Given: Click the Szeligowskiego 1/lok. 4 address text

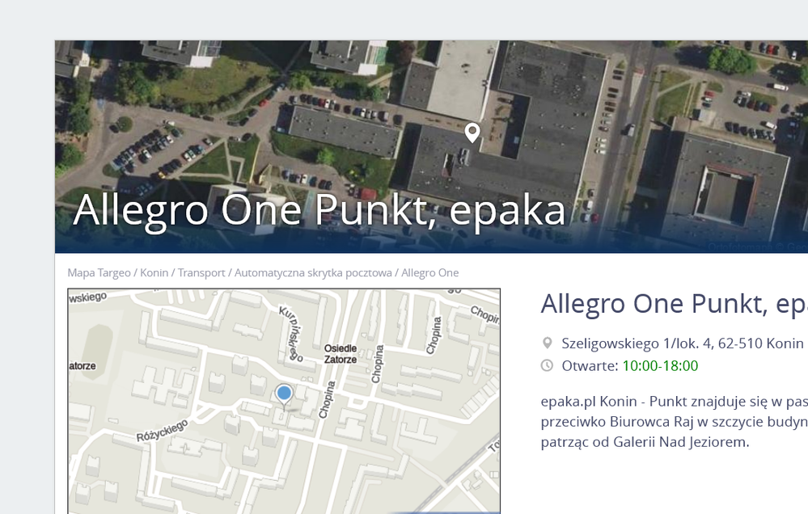Looking at the screenshot, I should (683, 343).
